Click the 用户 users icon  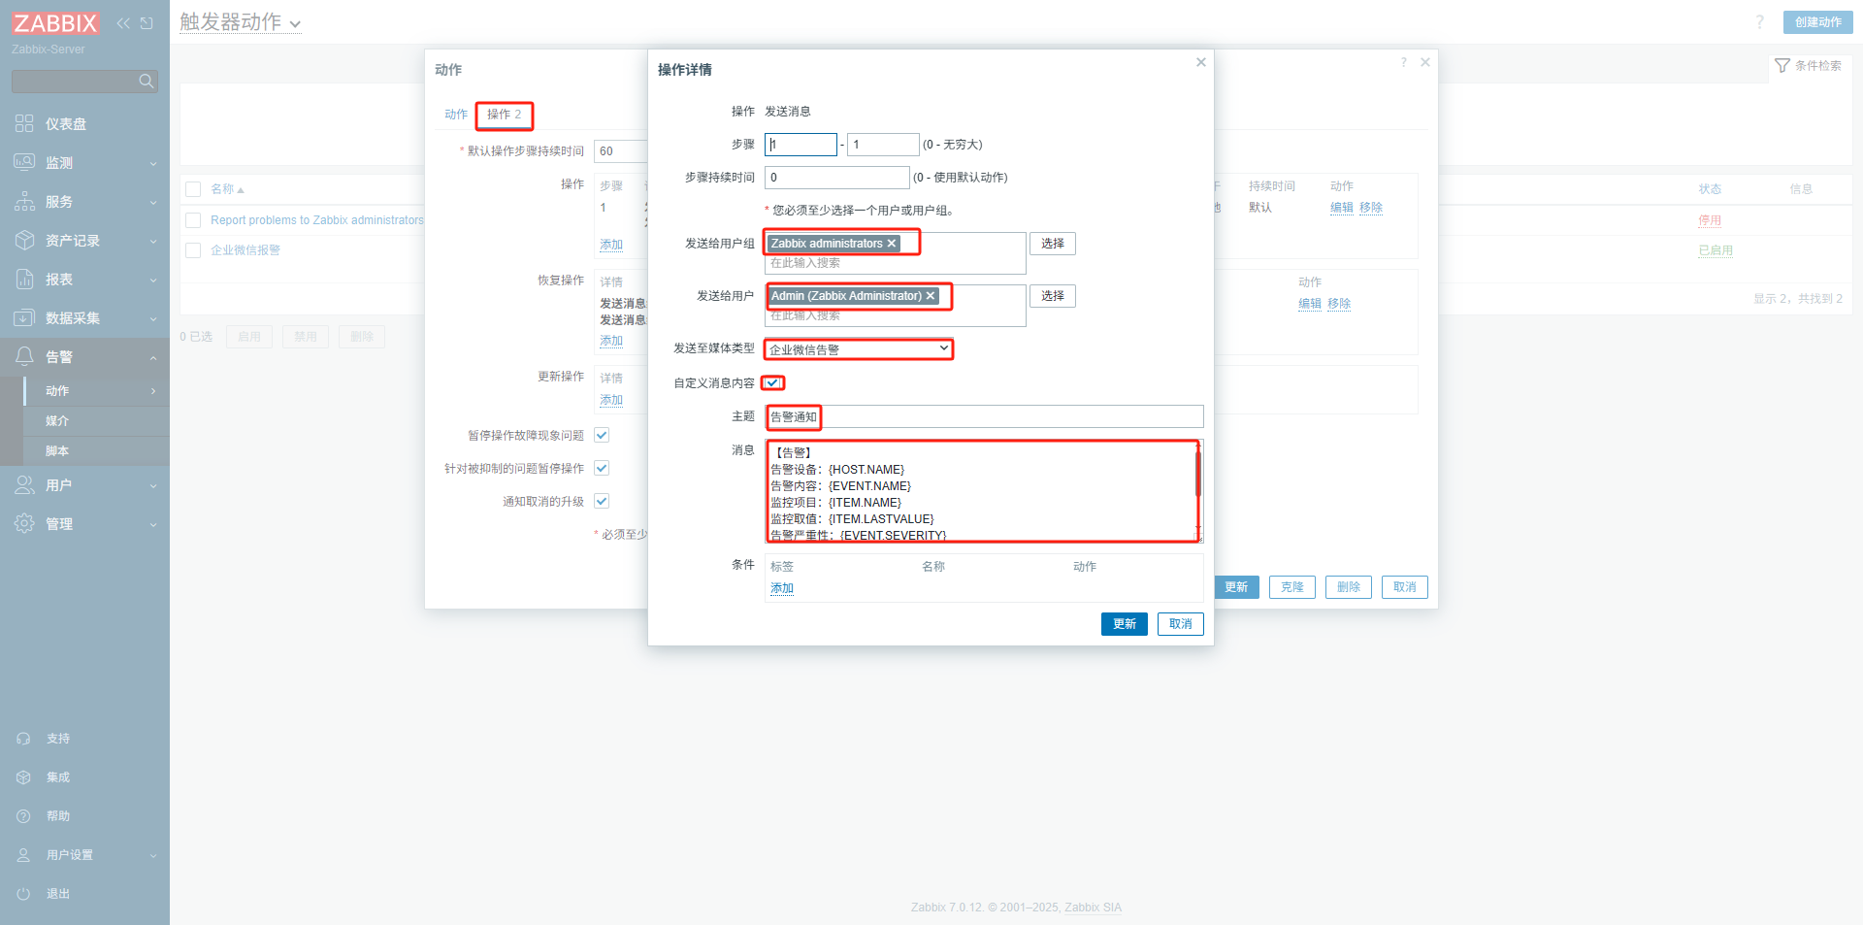24,484
